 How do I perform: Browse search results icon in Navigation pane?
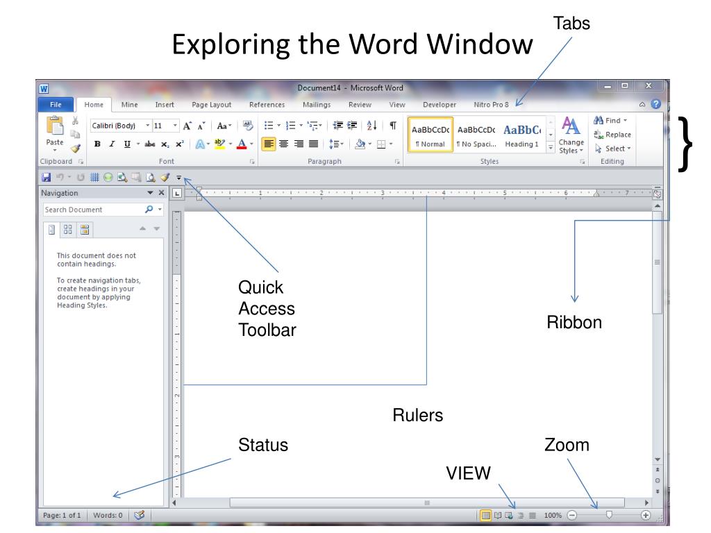pyautogui.click(x=84, y=230)
